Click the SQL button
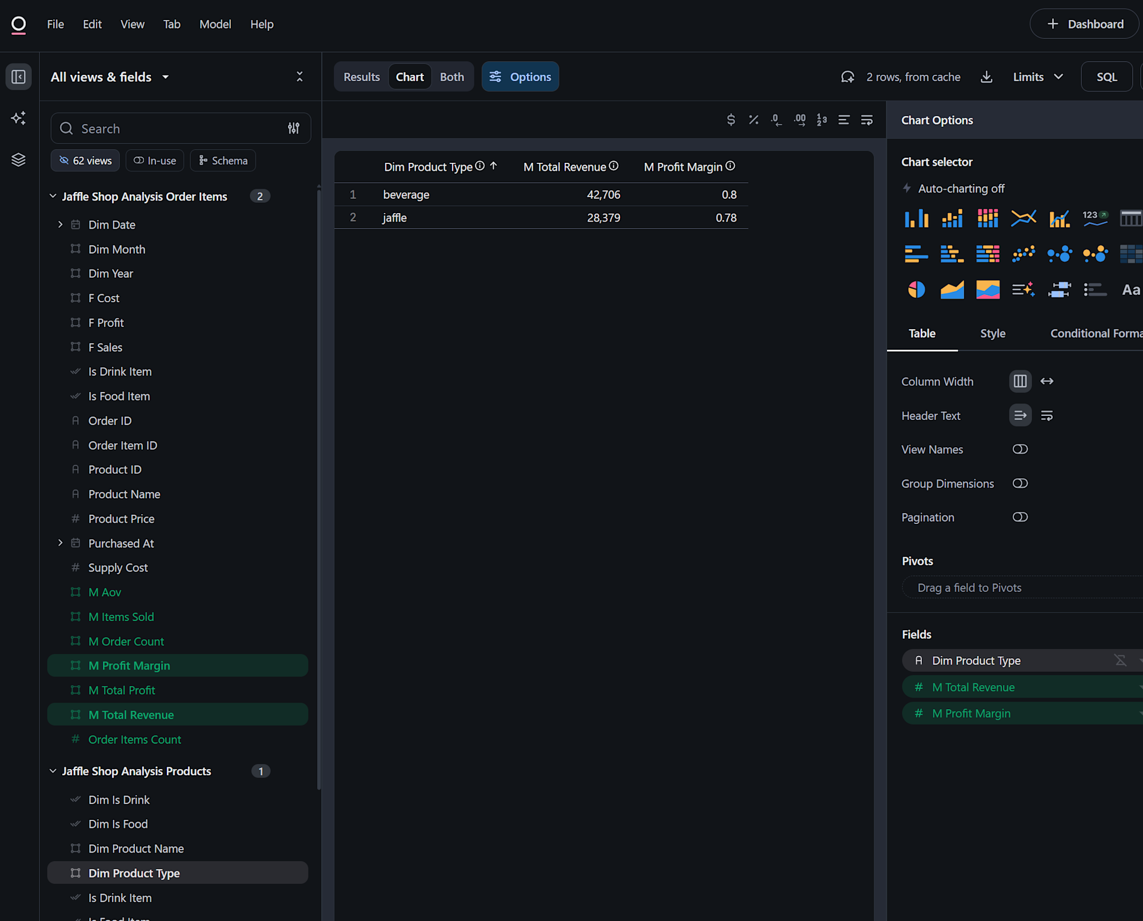Viewport: 1143px width, 921px height. [x=1106, y=77]
